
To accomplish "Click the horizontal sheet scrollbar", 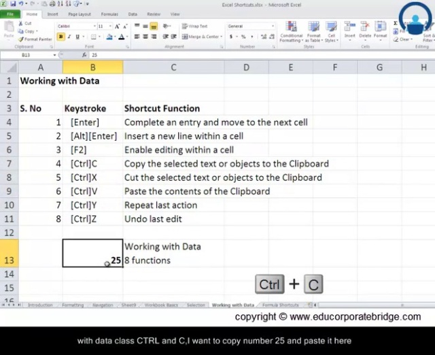I will [x=376, y=305].
